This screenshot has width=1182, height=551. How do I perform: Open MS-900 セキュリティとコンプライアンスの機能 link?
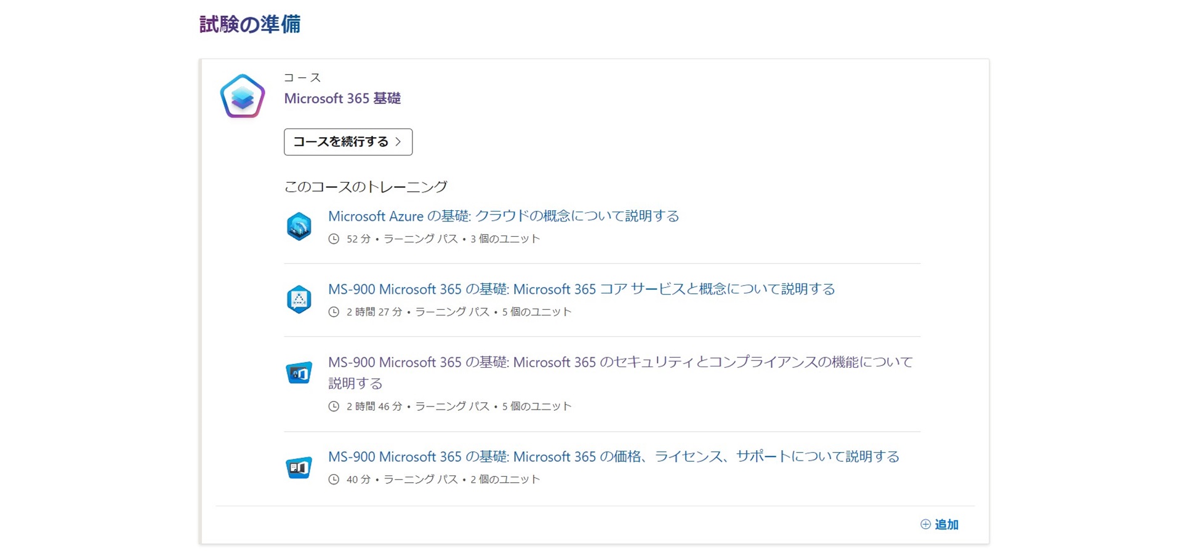click(621, 373)
